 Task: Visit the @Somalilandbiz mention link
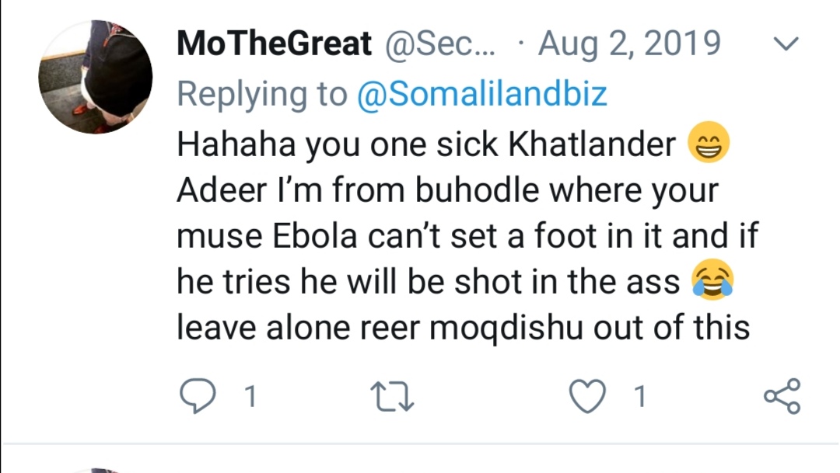[482, 94]
